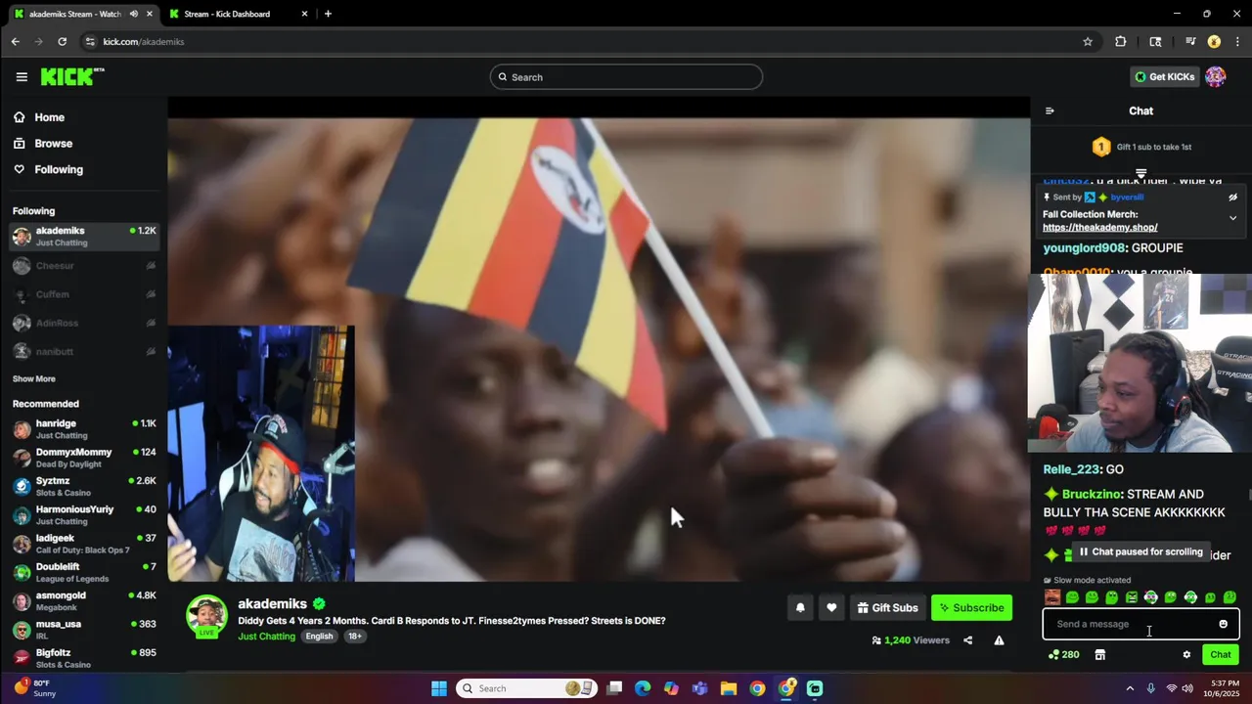The width and height of the screenshot is (1252, 704).
Task: Click the Search field
Action: (626, 77)
